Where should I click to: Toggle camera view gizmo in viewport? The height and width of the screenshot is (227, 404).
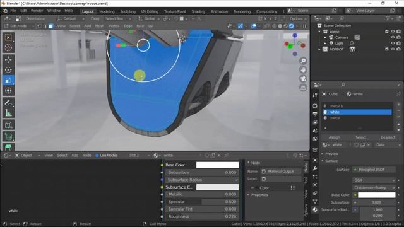tap(303, 79)
